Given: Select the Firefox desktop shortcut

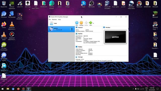Looking at the screenshot, I should pos(4,25).
